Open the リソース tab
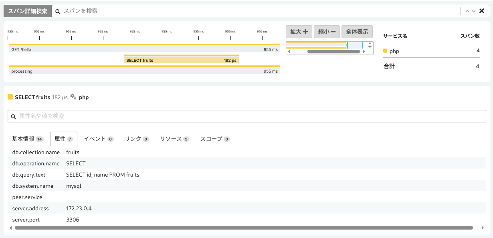The width and height of the screenshot is (493, 238). (174, 139)
